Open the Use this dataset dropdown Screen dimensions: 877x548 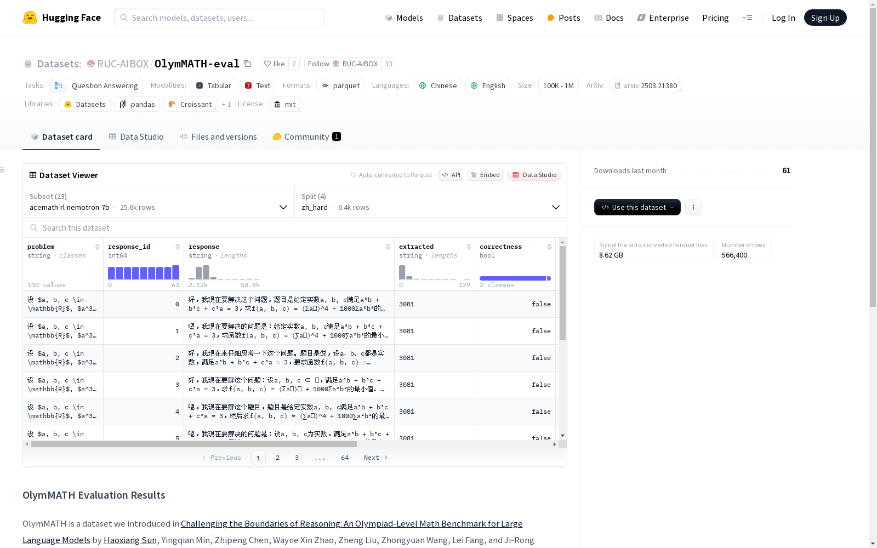(x=637, y=207)
